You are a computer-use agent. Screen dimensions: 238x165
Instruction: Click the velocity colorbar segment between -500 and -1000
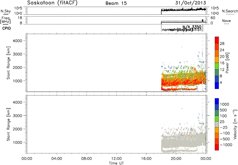217,141
